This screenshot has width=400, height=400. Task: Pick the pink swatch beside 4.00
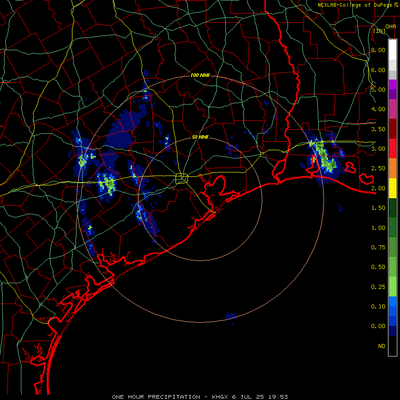(392, 109)
